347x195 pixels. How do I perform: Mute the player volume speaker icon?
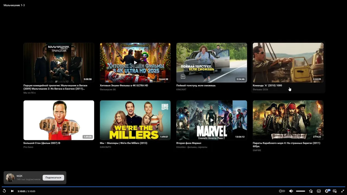click(291, 191)
